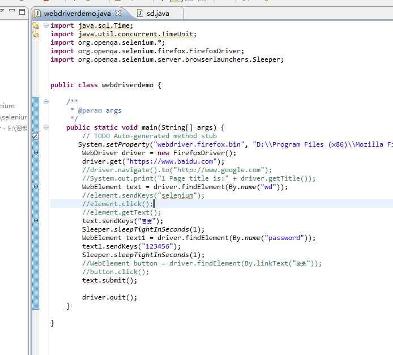This screenshot has width=393, height=355.
Task: Click the commented By.linkText button line
Action: 202,264
